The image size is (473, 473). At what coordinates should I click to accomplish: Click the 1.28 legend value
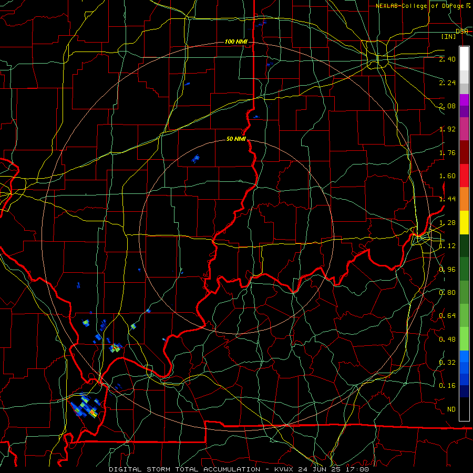(447, 223)
